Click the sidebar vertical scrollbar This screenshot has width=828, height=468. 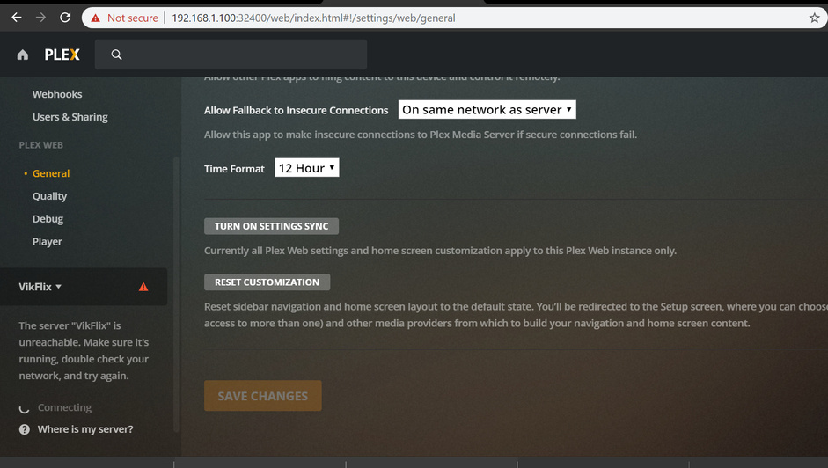pyautogui.click(x=176, y=294)
